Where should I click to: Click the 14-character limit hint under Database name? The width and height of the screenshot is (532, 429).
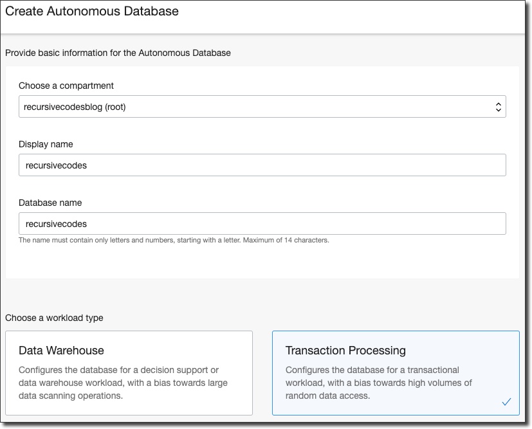tap(174, 241)
